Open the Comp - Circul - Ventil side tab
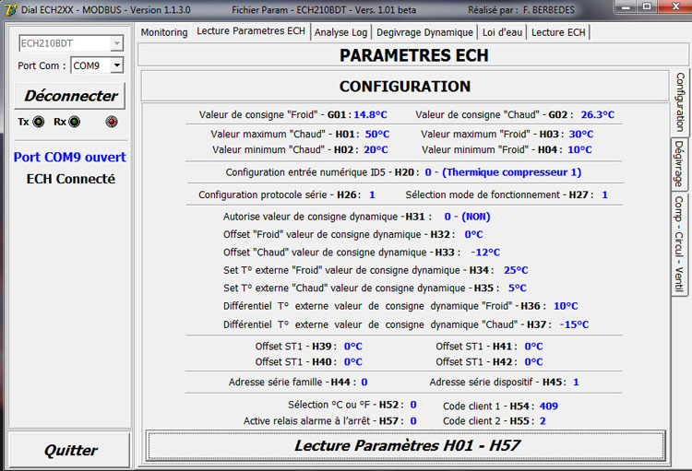 (x=680, y=243)
